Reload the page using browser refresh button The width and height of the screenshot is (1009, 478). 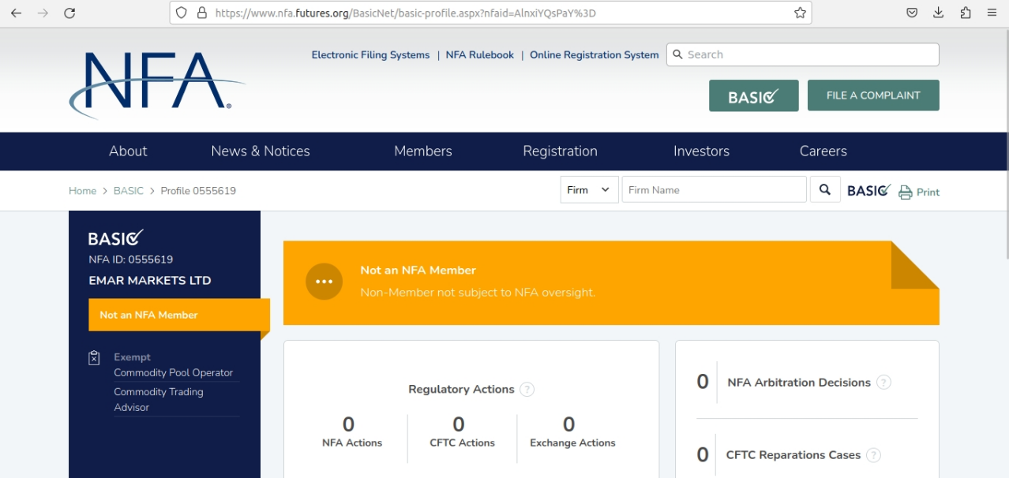69,13
